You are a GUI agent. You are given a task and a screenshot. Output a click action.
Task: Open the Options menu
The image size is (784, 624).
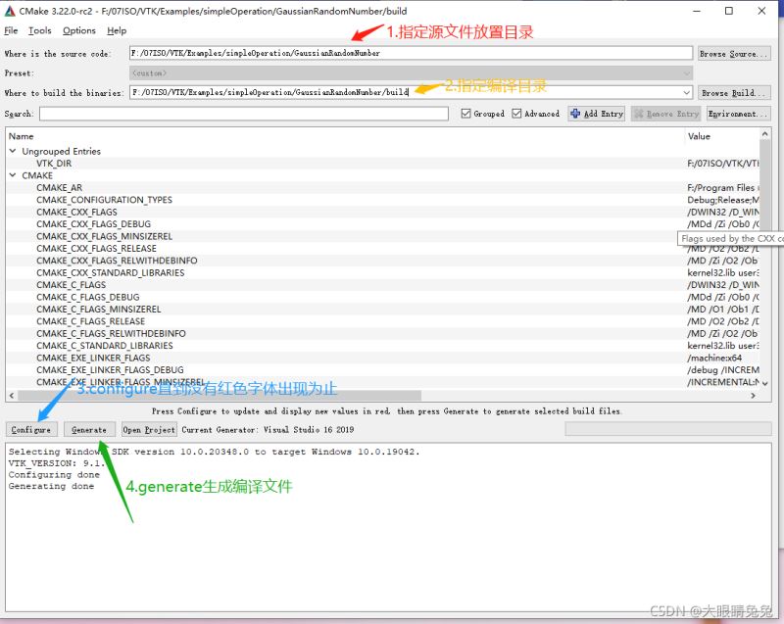click(79, 30)
